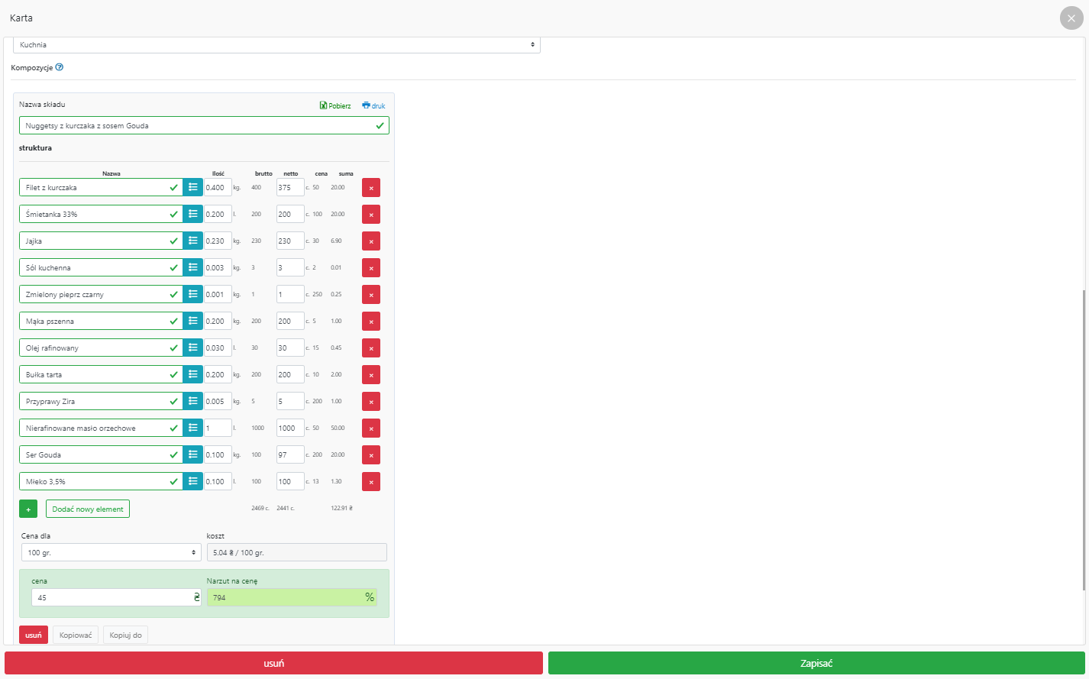Click Dodać nowy element button
Viewport: 1089px width, 679px height.
click(88, 509)
